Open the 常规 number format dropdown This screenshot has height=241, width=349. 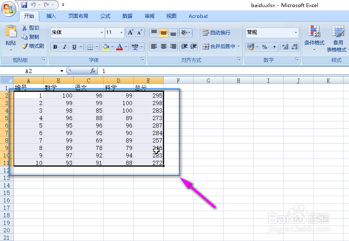(296, 32)
